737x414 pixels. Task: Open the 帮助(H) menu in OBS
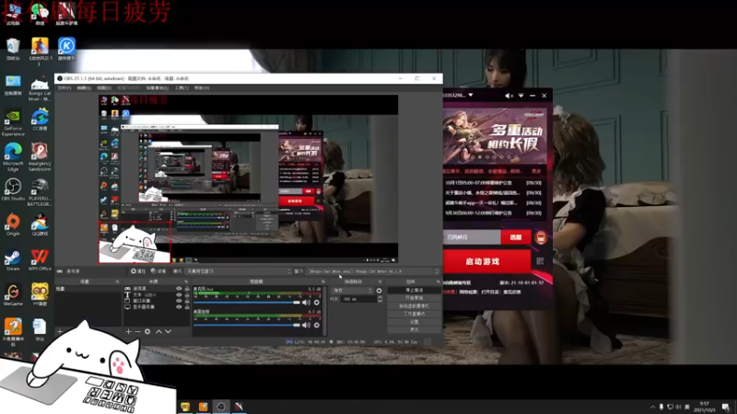coord(202,87)
